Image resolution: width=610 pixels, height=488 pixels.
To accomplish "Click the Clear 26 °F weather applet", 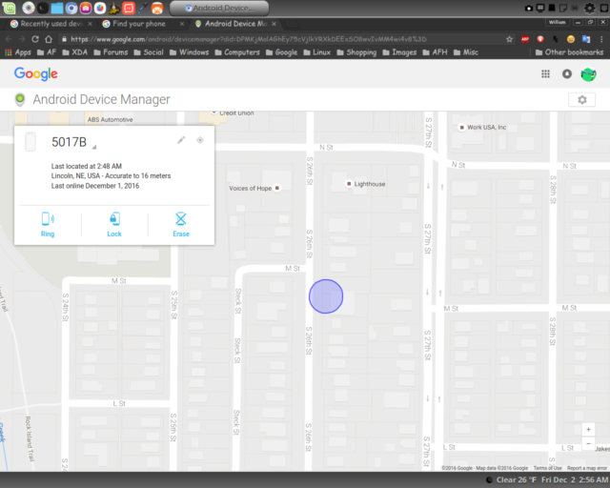I will [x=511, y=479].
